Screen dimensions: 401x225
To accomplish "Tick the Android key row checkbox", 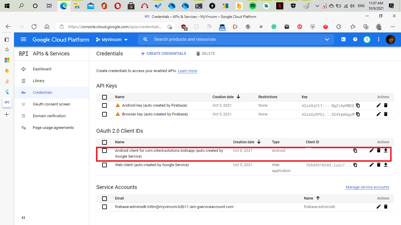I will [x=105, y=105].
